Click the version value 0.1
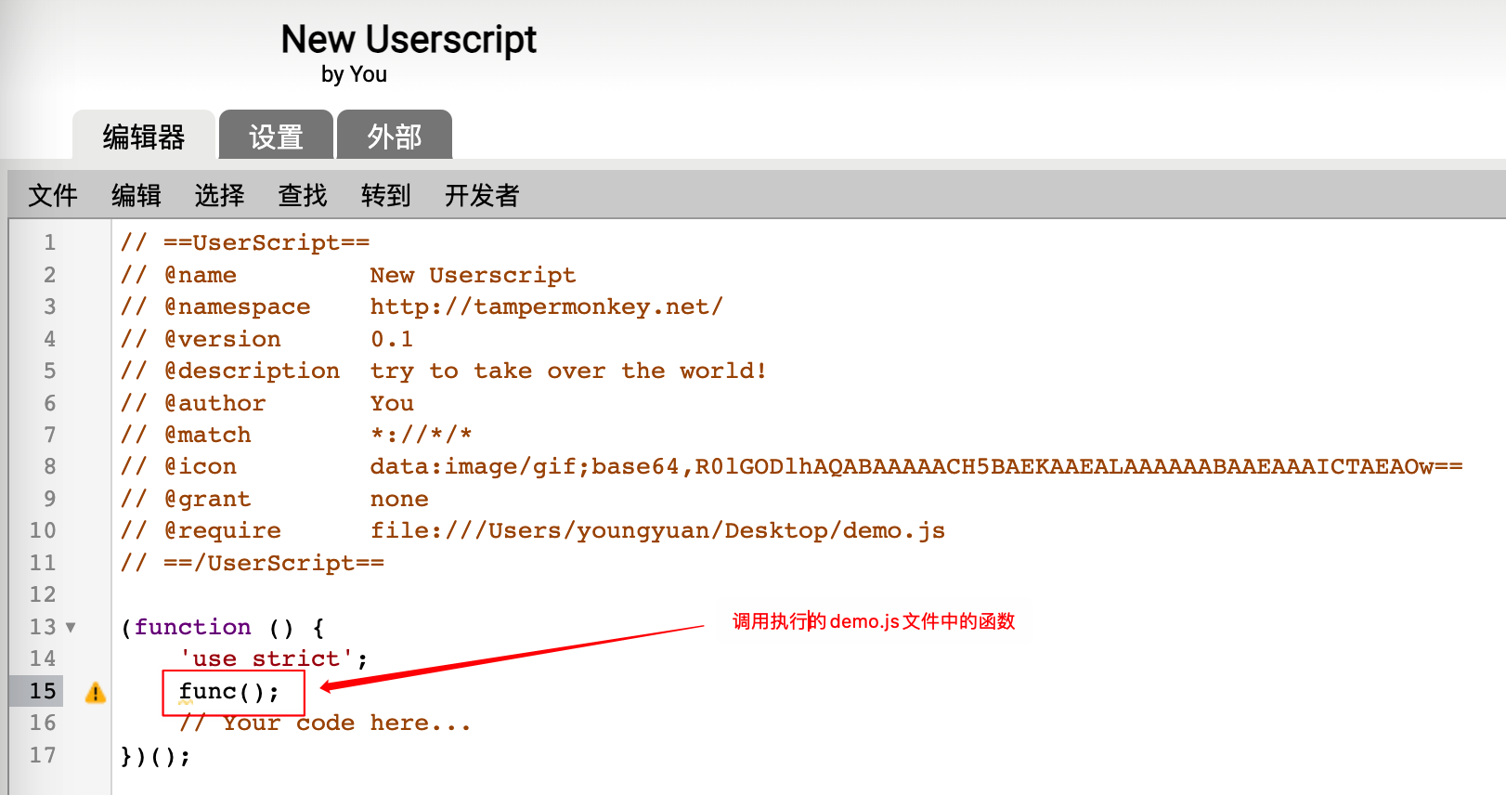The image size is (1506, 795). (x=392, y=340)
